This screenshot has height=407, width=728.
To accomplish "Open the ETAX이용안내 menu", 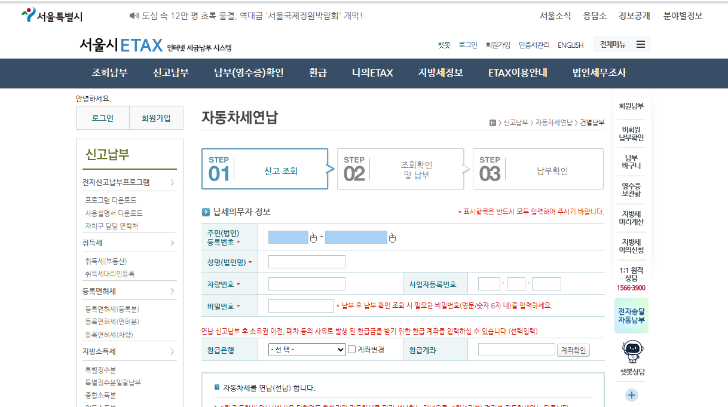I will pyautogui.click(x=518, y=73).
